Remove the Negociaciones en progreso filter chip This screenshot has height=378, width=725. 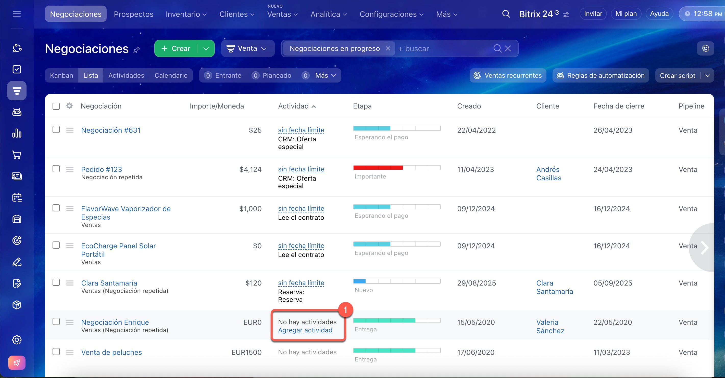tap(388, 48)
